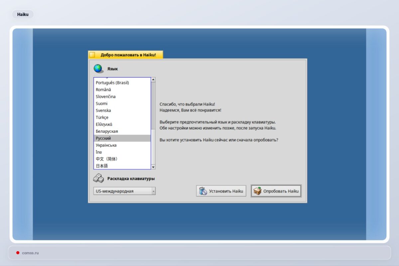399x266 pixels.
Task: Switch to the Haiku browser tab
Action: 23,14
